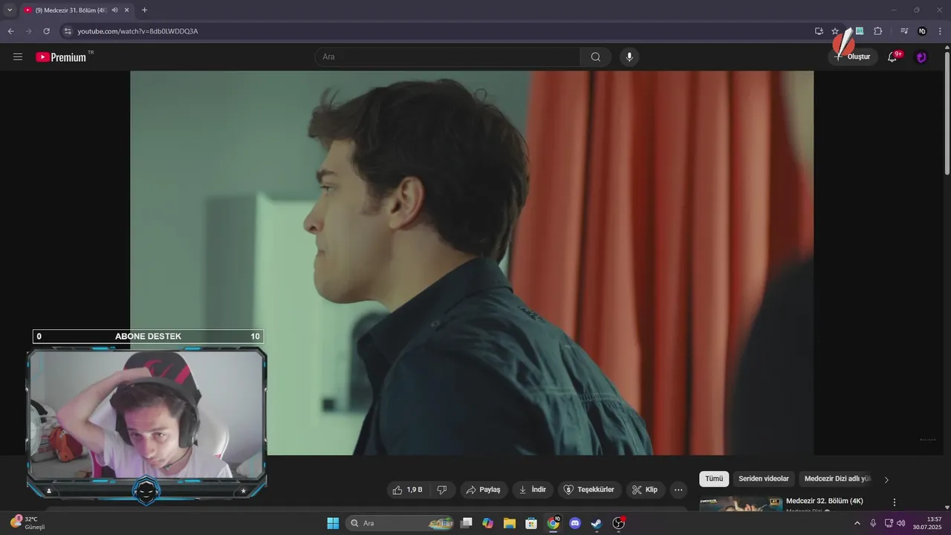Share the video with Paylaş button

[x=483, y=490]
